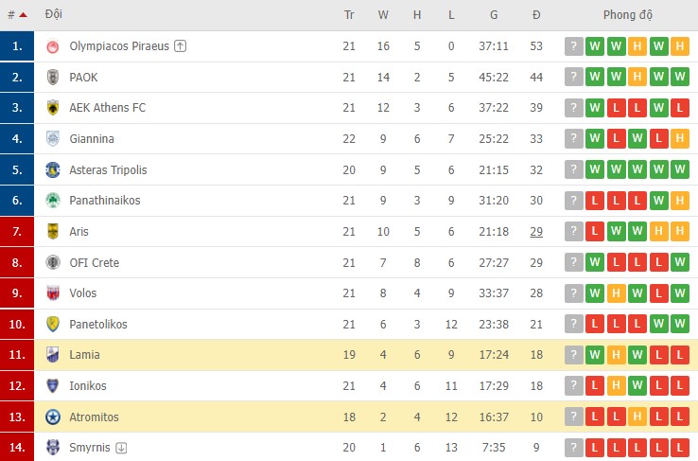Click the gray question mark in Lamia's form

(x=573, y=355)
